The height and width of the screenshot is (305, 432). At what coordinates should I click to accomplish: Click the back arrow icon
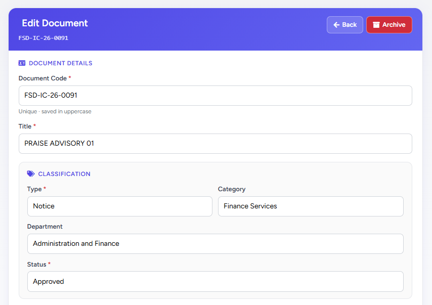pos(336,25)
